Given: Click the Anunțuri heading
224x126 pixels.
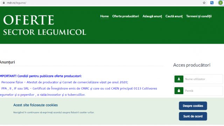Looking at the screenshot, I should pos(7,62).
